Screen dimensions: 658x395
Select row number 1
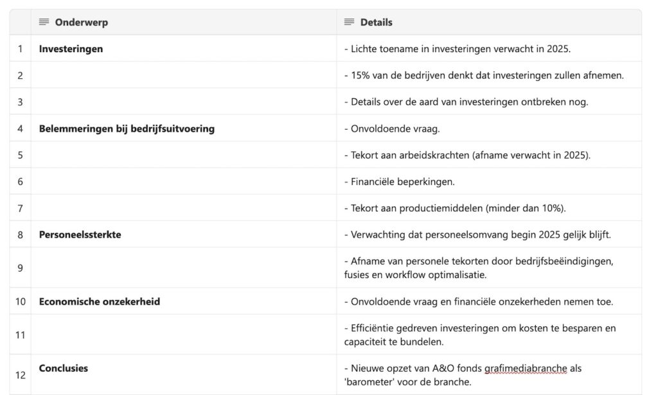coord(20,49)
